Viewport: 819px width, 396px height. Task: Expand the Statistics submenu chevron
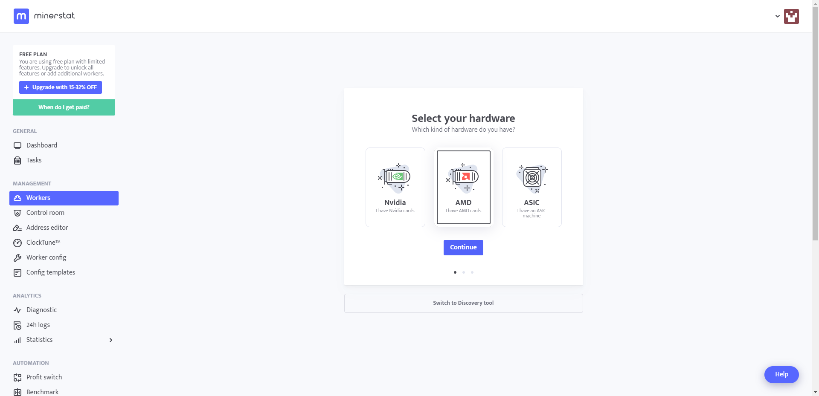click(111, 340)
